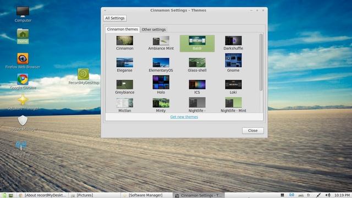The height and width of the screenshot is (198, 352).
Task: Choose the Darkshuffle theme
Action: pos(233,43)
